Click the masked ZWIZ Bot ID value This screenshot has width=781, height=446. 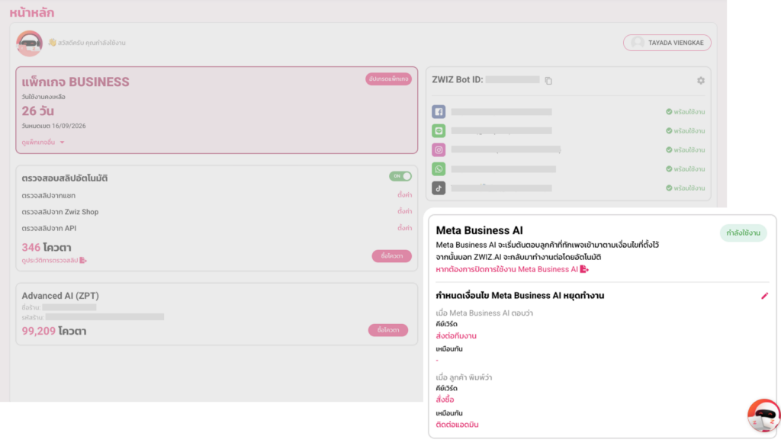click(x=513, y=79)
